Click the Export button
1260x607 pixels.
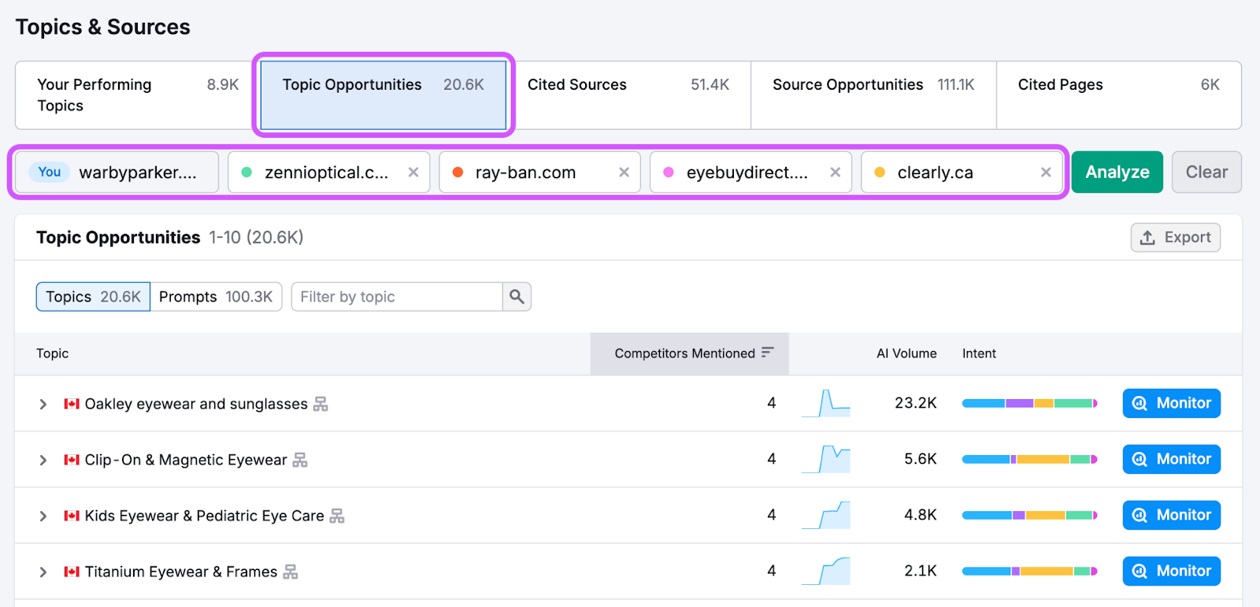click(1175, 237)
